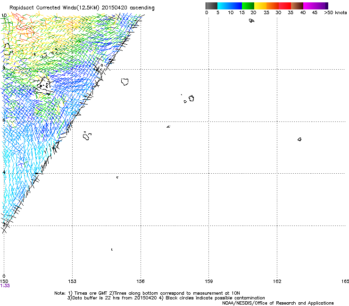Screen dimensions: 349x306
Task: Click the '>50 knots' legend label
Action: [x=335, y=13]
